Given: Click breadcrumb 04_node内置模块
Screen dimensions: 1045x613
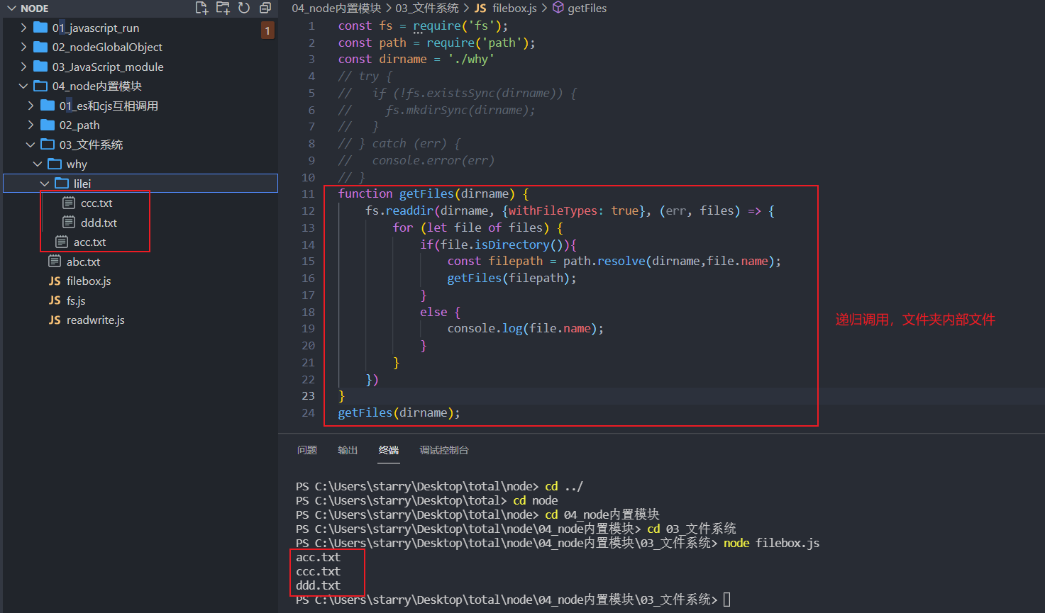Looking at the screenshot, I should (x=336, y=8).
